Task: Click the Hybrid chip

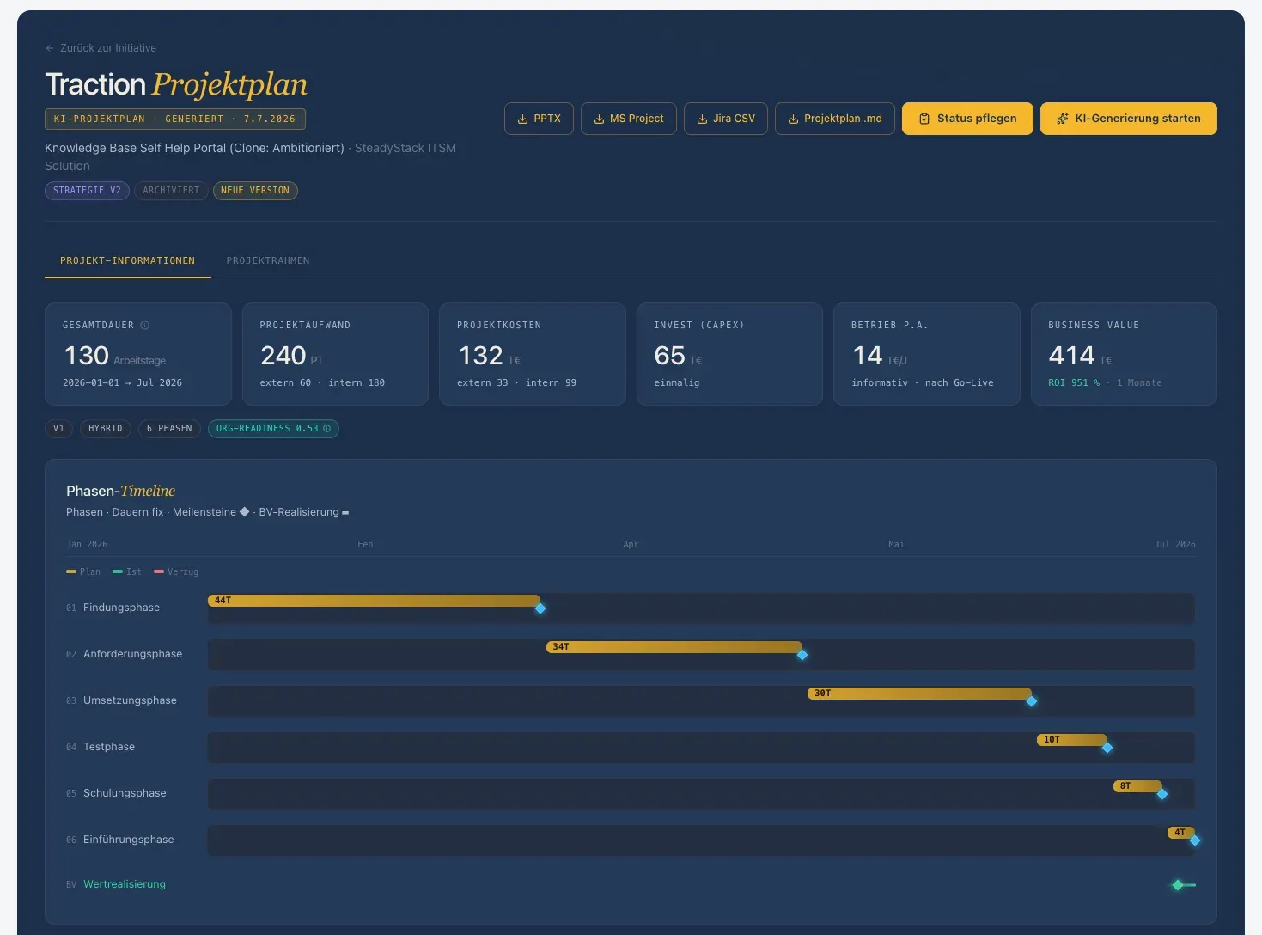Action: [x=106, y=428]
